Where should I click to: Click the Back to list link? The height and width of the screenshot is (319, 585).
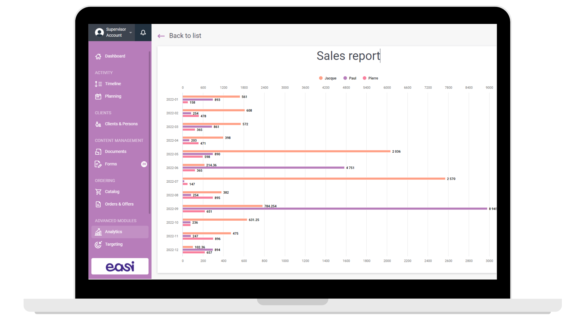coord(185,36)
